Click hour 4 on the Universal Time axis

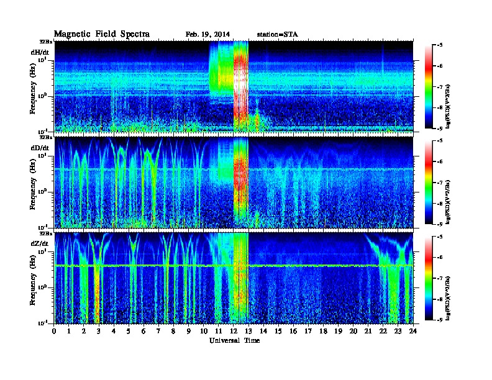click(114, 332)
